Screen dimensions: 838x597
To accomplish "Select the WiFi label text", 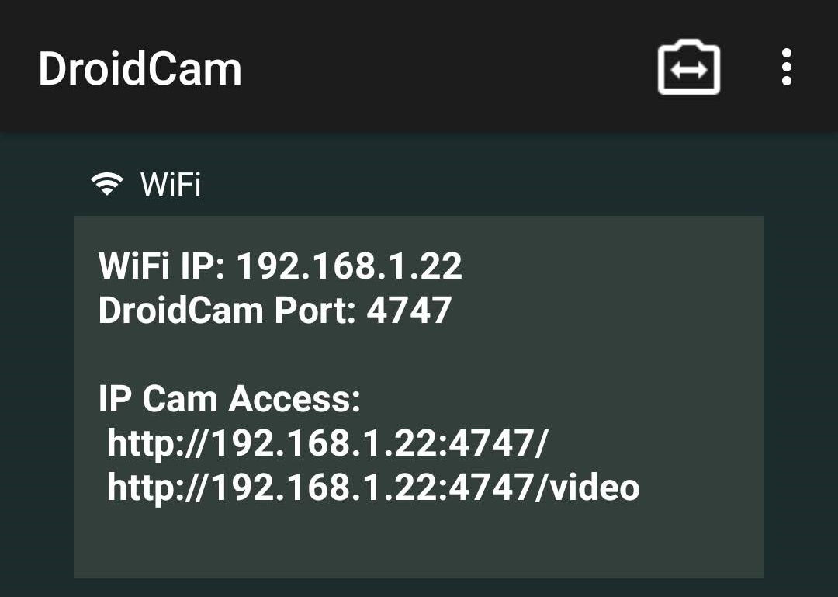I will coord(171,184).
